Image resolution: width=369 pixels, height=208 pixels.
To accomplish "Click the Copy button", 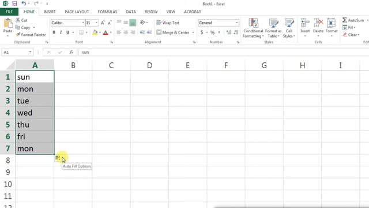I will [x=23, y=27].
